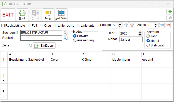Select the Monat Zeitraum radio button
This screenshot has height=102, width=174.
(148, 41)
